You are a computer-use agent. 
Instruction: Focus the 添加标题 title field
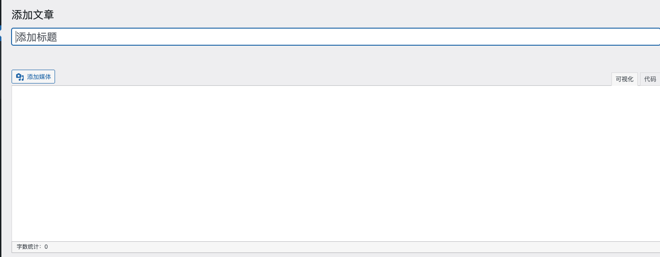coord(335,37)
